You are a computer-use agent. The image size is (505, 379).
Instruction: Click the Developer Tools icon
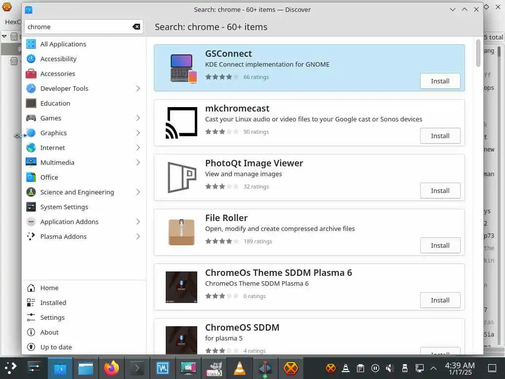pos(31,89)
